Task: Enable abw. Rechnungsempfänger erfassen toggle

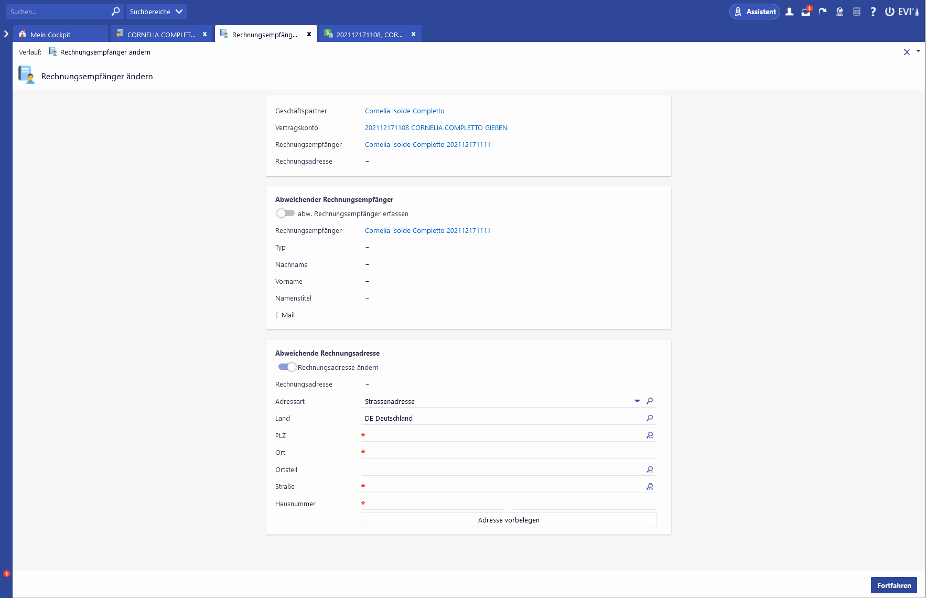Action: [x=285, y=213]
